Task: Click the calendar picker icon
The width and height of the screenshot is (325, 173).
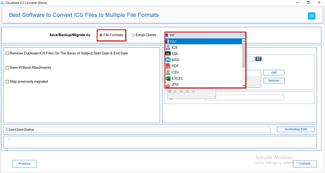Action: 258,59
